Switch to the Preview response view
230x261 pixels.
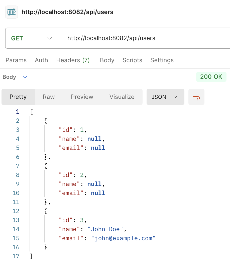click(x=82, y=97)
